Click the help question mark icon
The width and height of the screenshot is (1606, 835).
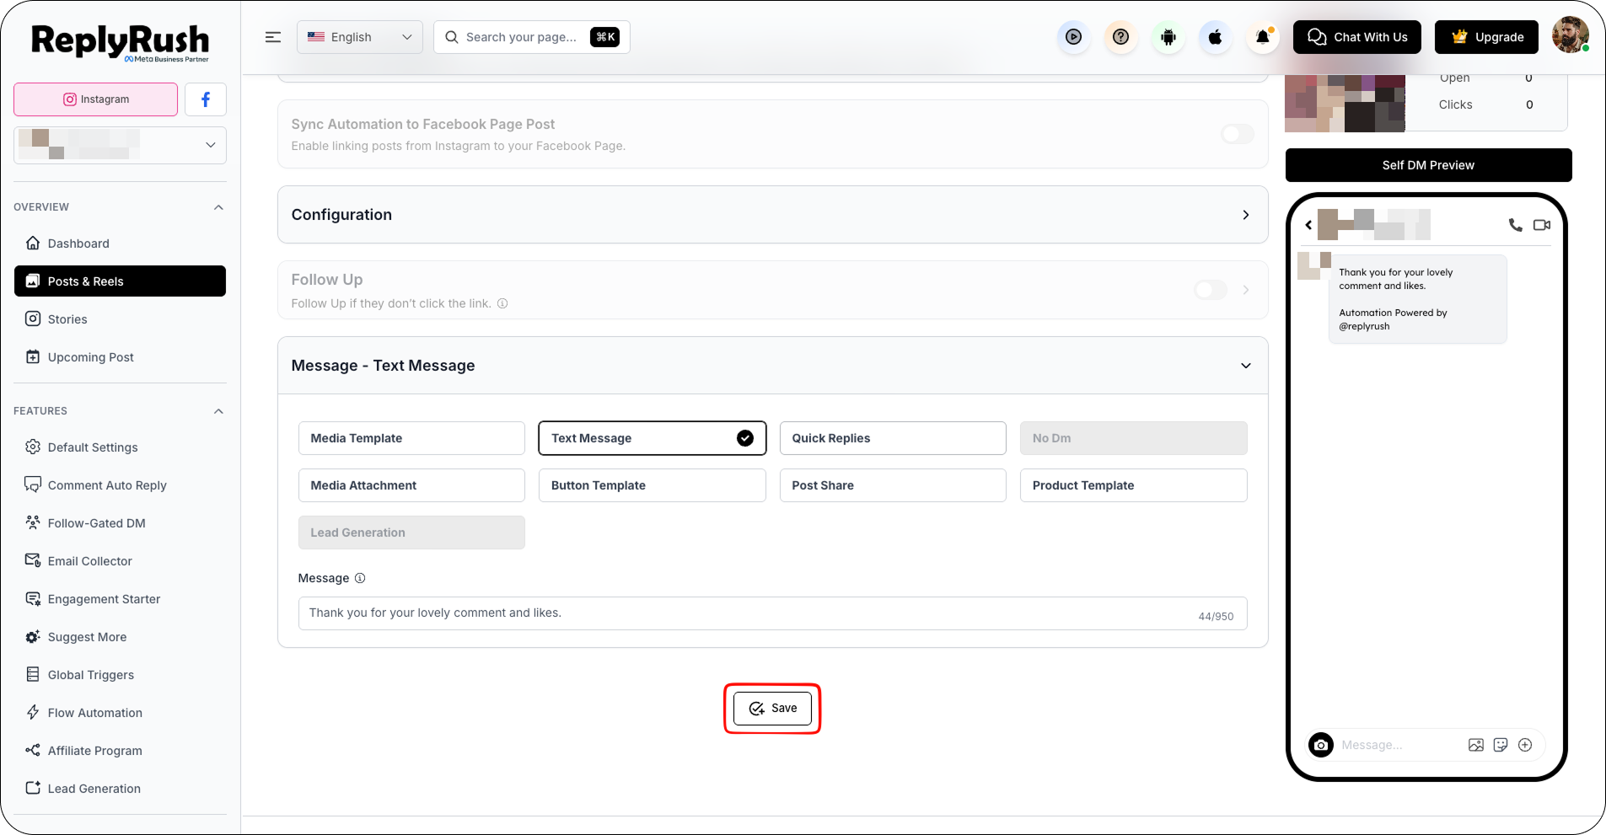coord(1120,37)
